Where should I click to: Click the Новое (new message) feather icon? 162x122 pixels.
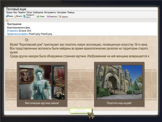click(x=7, y=16)
